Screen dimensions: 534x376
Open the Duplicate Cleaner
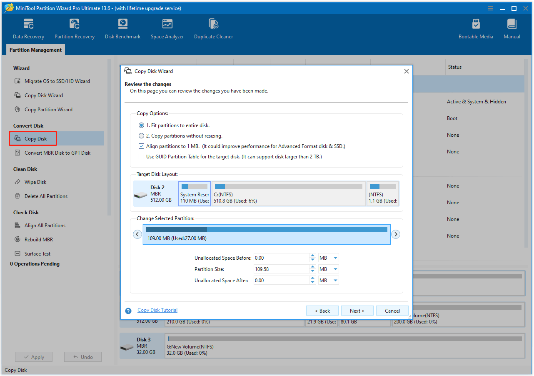point(213,28)
